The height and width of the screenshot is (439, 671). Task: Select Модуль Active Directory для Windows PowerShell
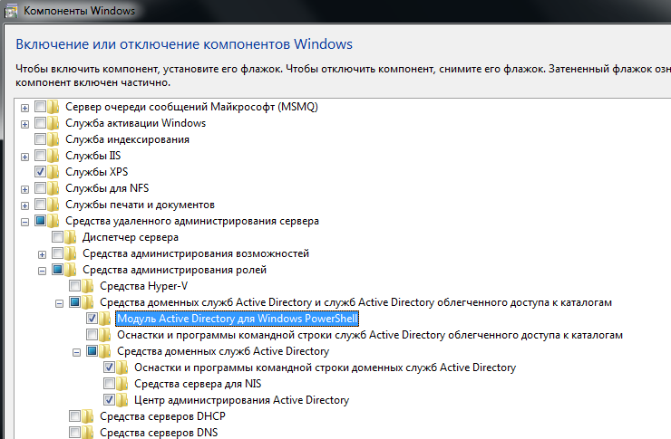click(x=238, y=319)
